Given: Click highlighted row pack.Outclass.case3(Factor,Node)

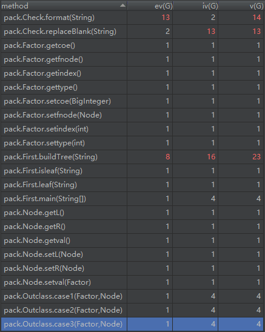Looking at the screenshot, I should point(132,324).
